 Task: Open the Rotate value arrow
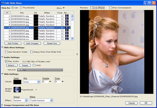coord(50,82)
